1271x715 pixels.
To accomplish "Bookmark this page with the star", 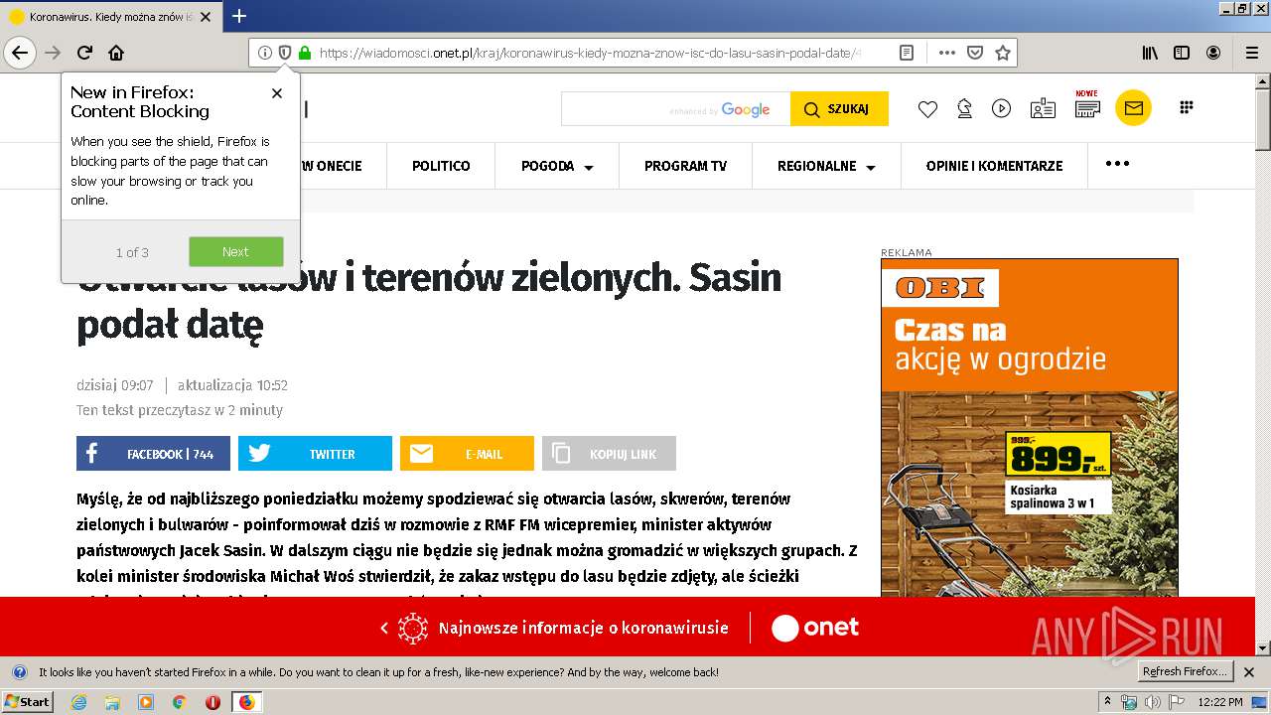I will (1003, 53).
